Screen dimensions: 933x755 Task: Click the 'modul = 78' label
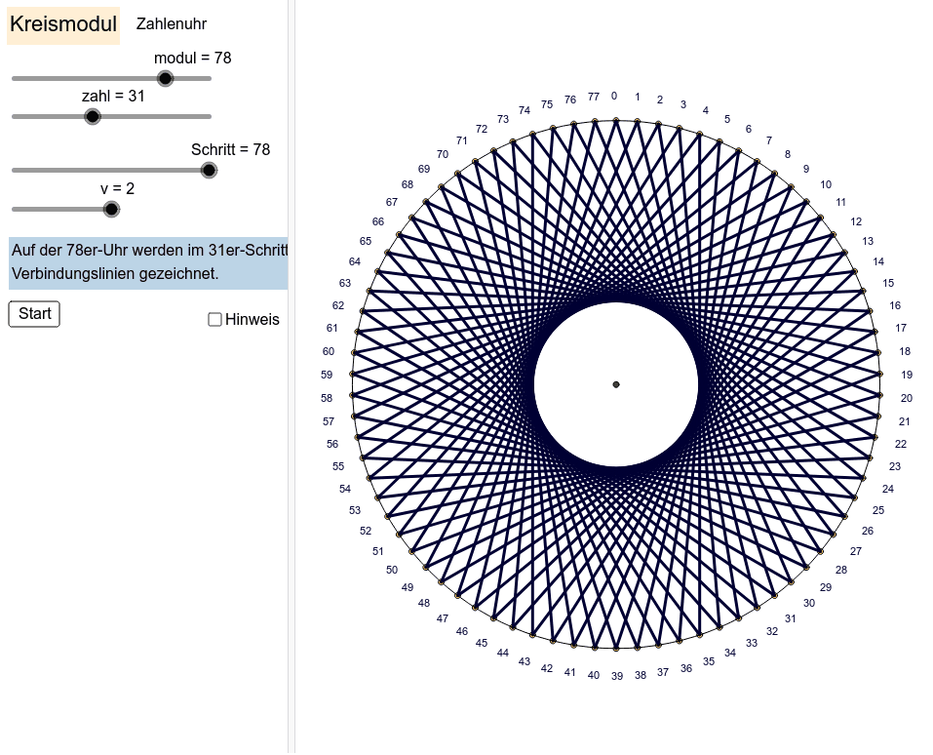click(x=193, y=58)
